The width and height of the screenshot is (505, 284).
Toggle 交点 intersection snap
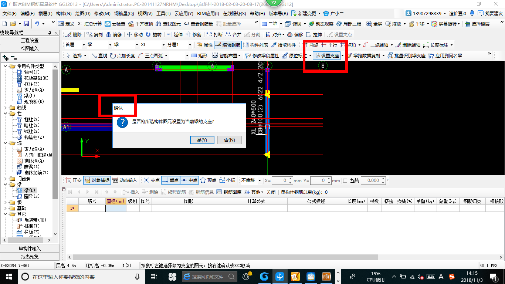(152, 180)
